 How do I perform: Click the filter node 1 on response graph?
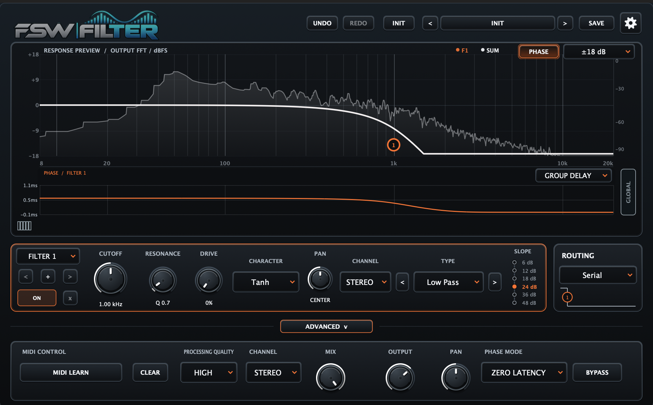(x=394, y=145)
